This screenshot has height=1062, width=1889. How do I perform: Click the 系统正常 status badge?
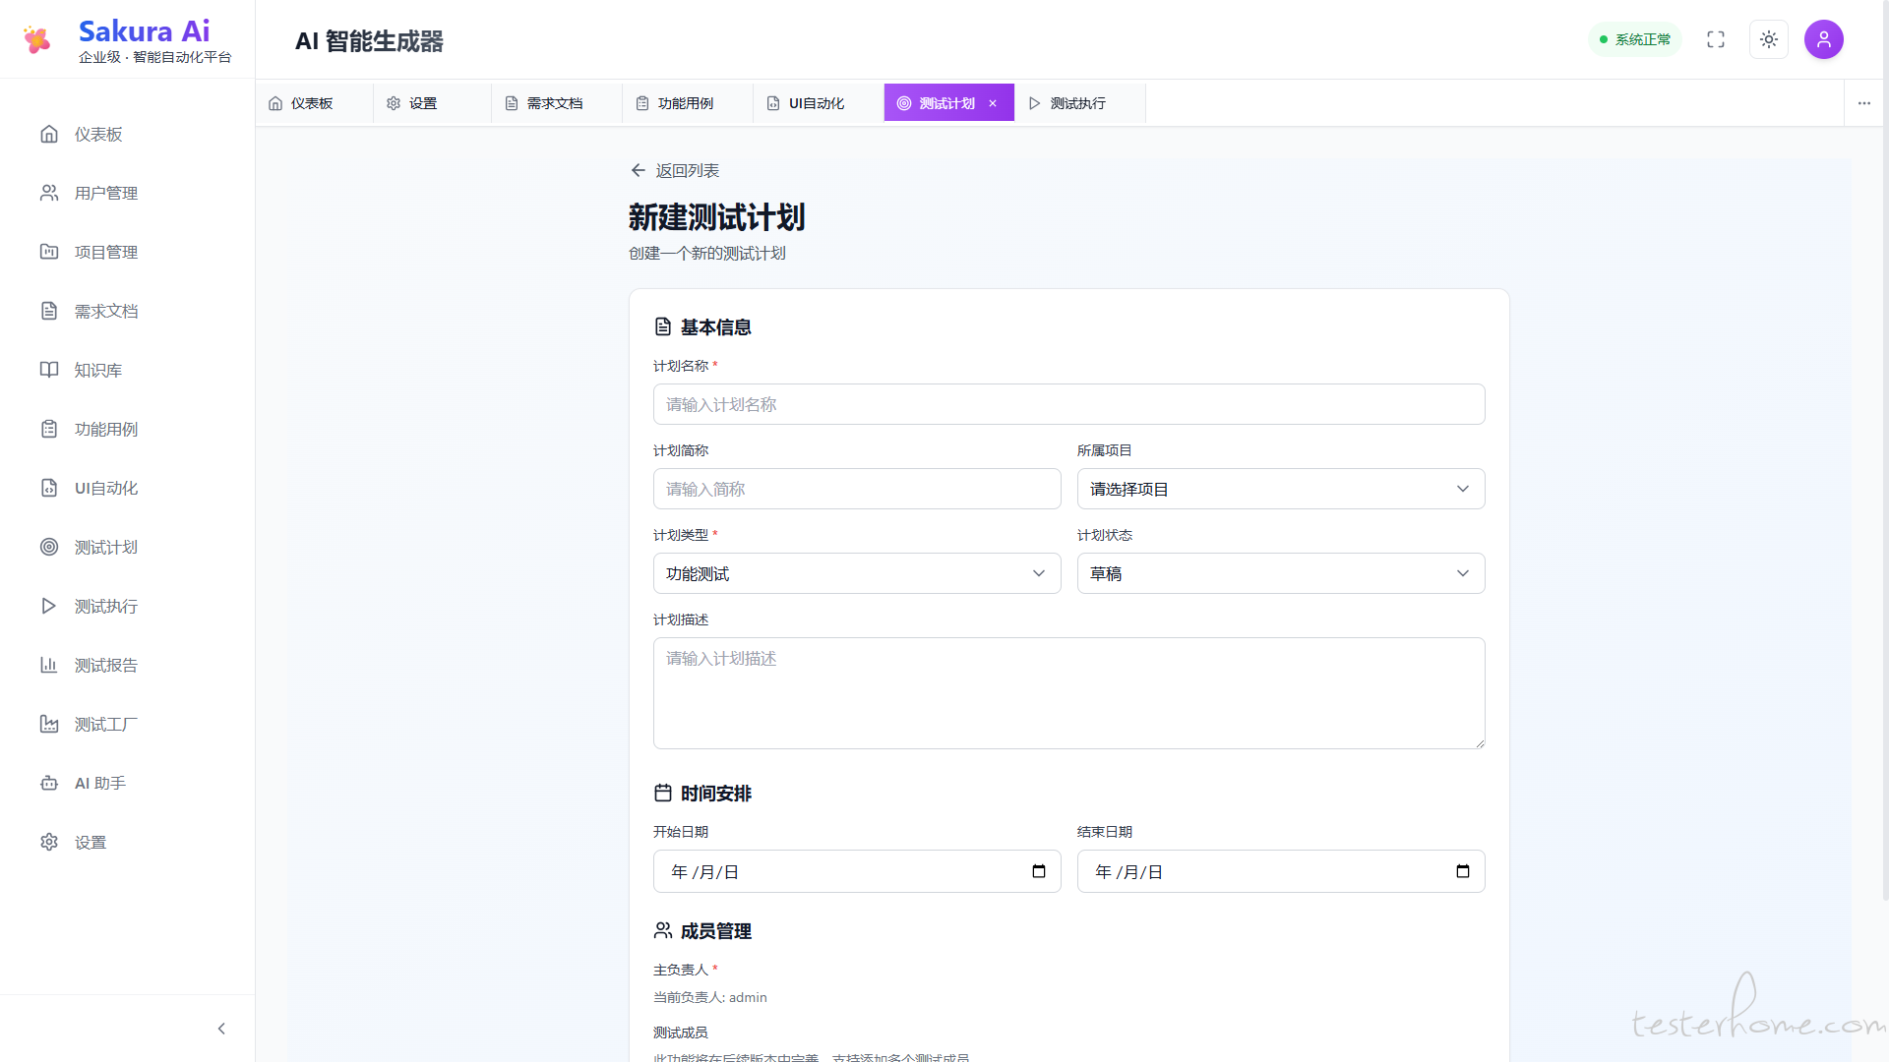tap(1635, 39)
